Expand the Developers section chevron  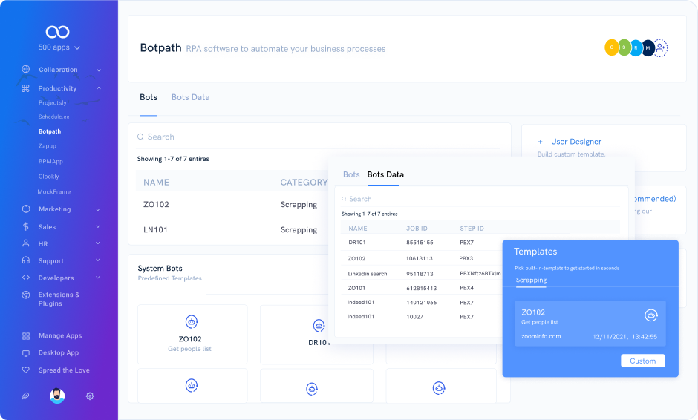coord(98,278)
